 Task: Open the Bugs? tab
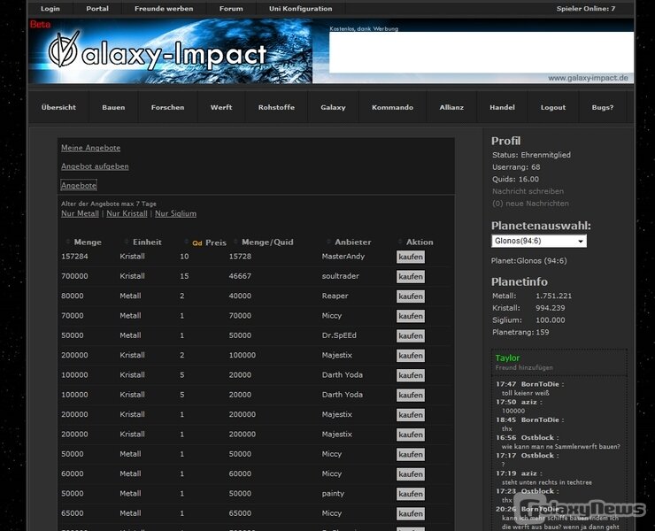[x=603, y=107]
